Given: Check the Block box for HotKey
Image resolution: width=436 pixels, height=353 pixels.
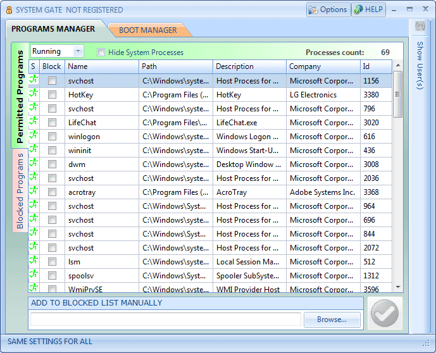Looking at the screenshot, I should (52, 95).
